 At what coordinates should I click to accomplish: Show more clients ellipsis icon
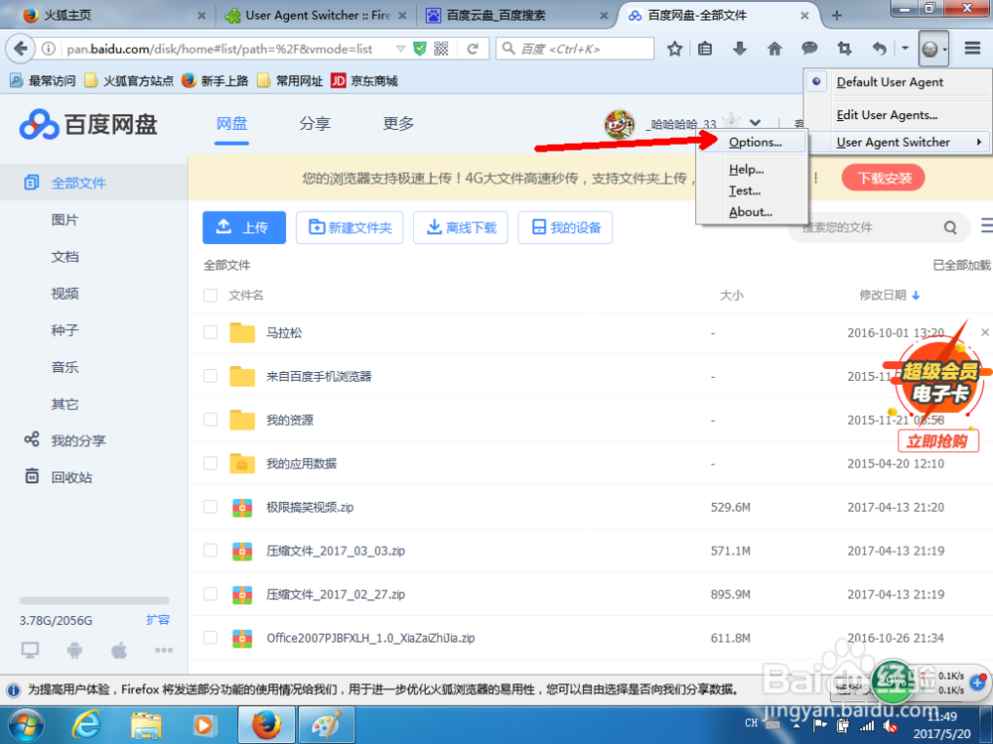point(164,651)
